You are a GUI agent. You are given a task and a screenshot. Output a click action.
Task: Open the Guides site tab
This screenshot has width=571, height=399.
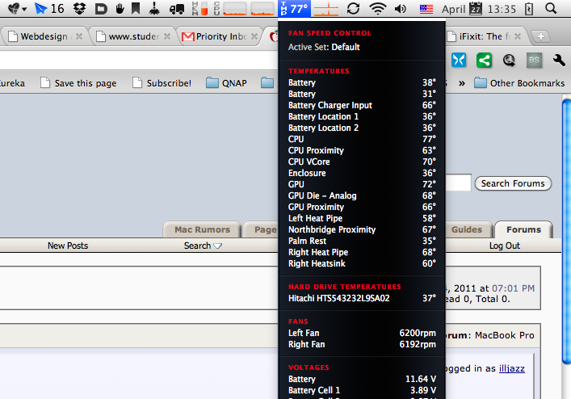[x=467, y=229]
